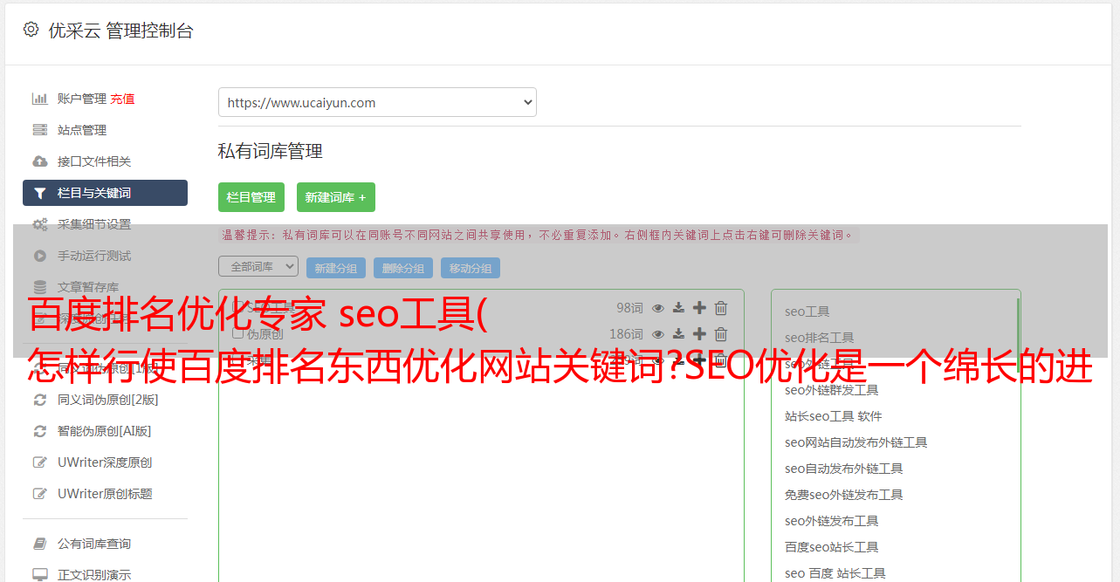The width and height of the screenshot is (1120, 582).
Task: Click the 新建词库 + button
Action: coord(336,197)
